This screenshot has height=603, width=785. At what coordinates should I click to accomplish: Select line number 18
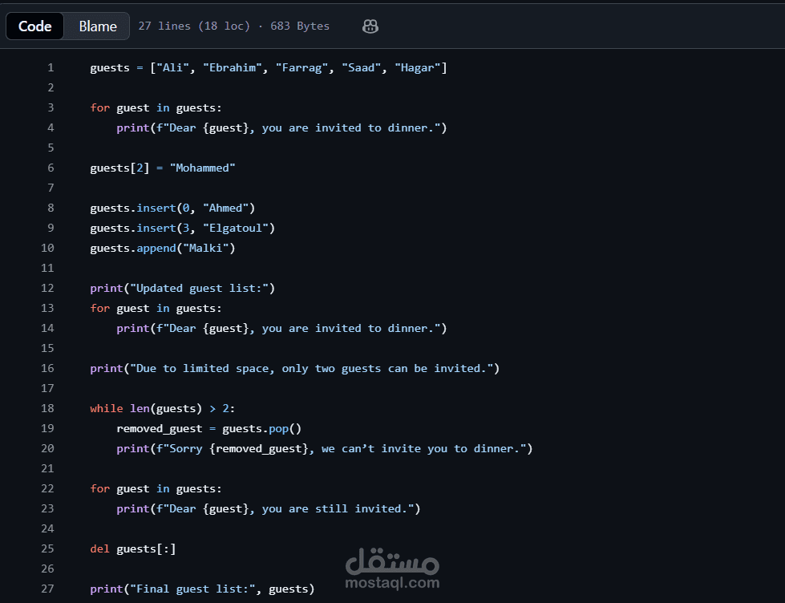click(x=47, y=408)
